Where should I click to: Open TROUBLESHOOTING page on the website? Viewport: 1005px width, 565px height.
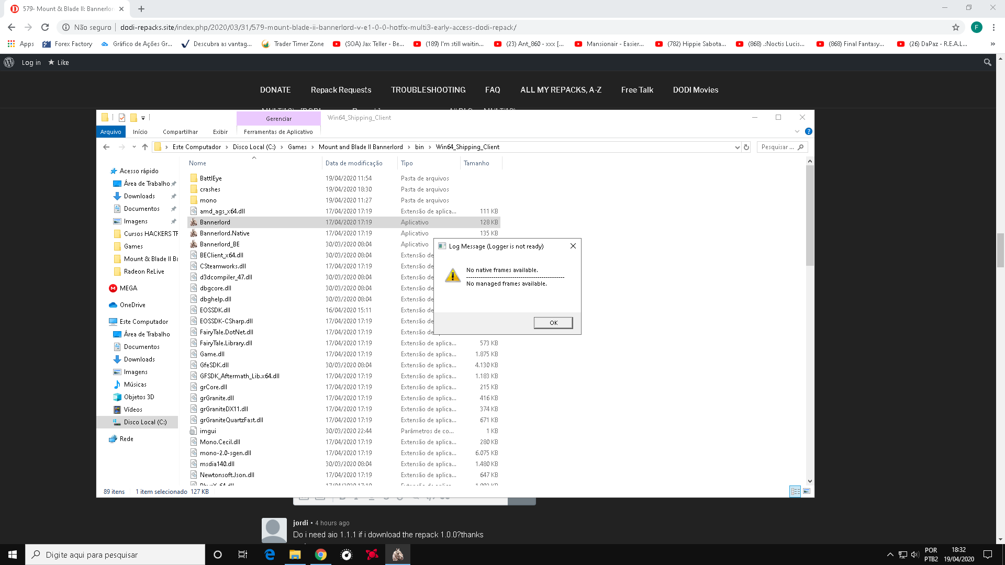click(428, 90)
